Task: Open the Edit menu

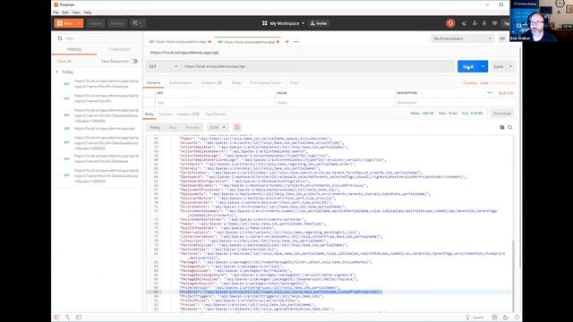Action: (x=65, y=13)
